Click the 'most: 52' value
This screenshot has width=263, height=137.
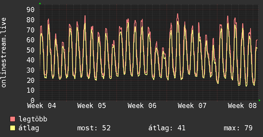(x=94, y=128)
